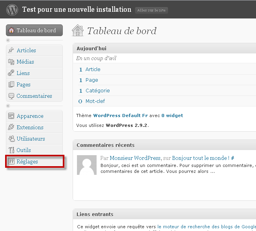Open the Catégorie count link
The width and height of the screenshot is (256, 231).
pyautogui.click(x=98, y=91)
